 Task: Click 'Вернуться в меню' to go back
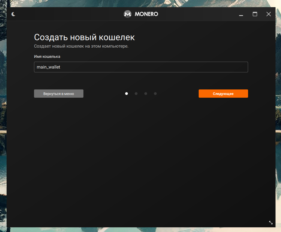tap(58, 94)
